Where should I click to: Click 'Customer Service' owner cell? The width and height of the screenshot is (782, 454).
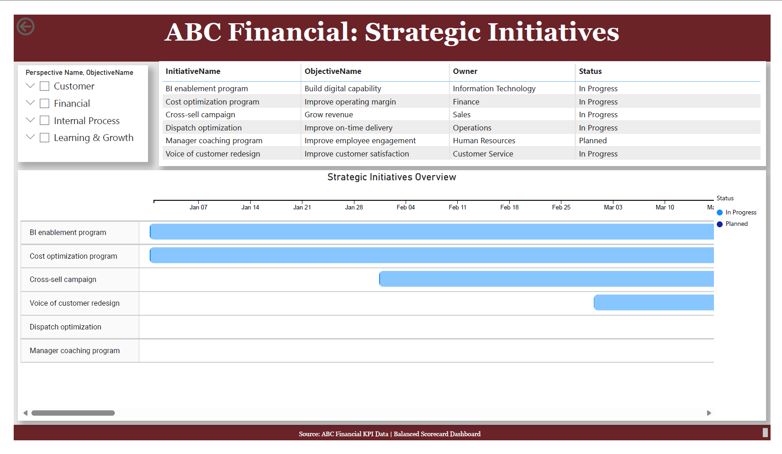483,154
